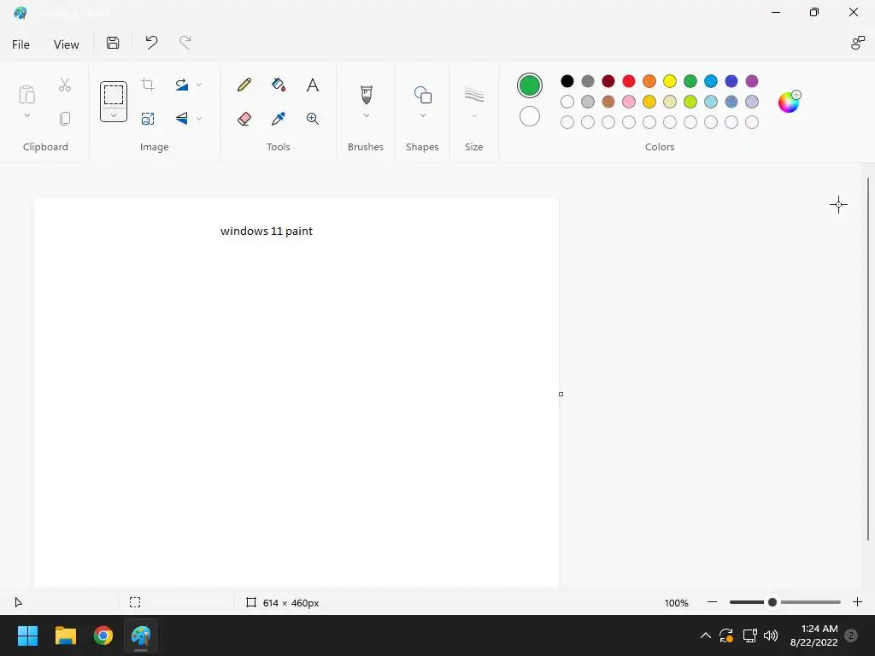875x656 pixels.
Task: Expand the Size dropdown chevron
Action: pos(473,115)
